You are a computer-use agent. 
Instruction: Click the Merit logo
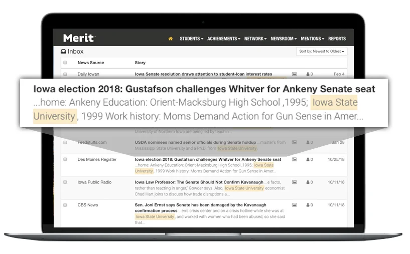[x=79, y=38]
